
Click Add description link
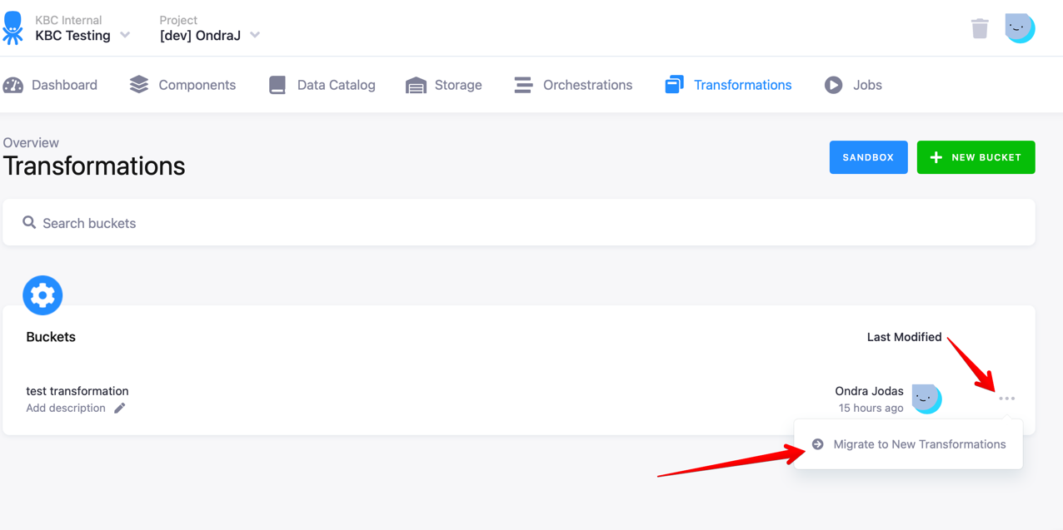66,408
